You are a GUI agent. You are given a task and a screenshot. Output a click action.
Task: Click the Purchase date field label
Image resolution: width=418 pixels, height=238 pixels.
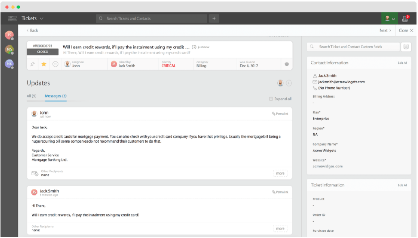[x=323, y=231]
